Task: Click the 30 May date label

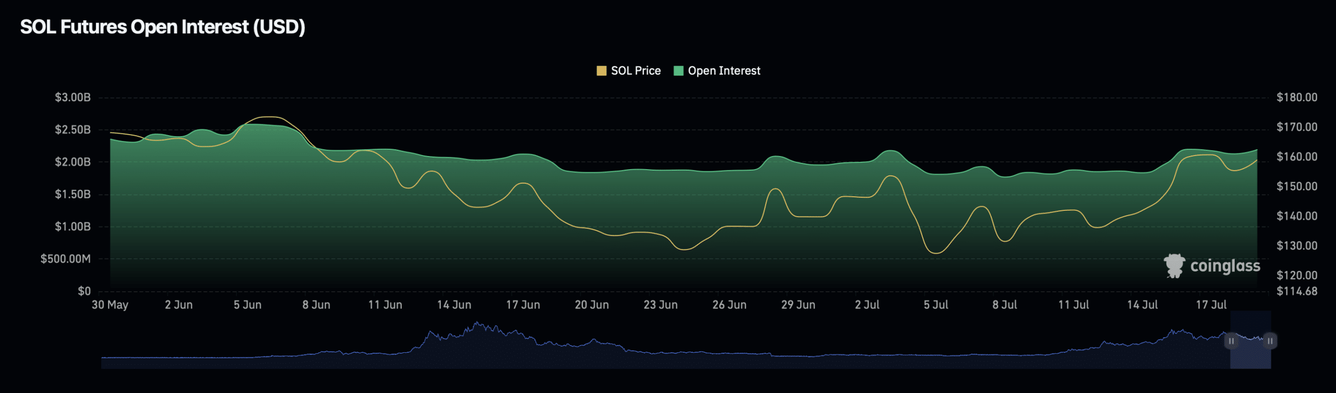Action: [110, 305]
